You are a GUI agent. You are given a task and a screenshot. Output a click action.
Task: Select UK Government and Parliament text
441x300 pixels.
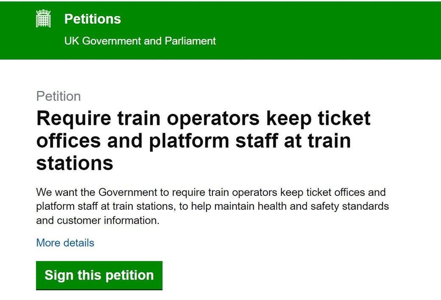point(140,41)
